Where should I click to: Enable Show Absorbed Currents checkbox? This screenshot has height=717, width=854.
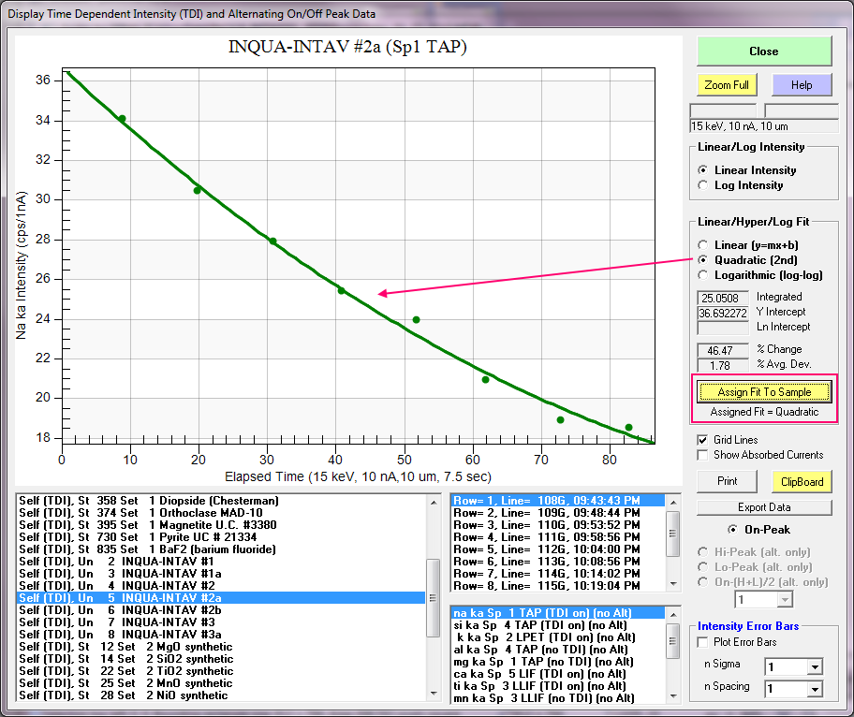tap(703, 455)
